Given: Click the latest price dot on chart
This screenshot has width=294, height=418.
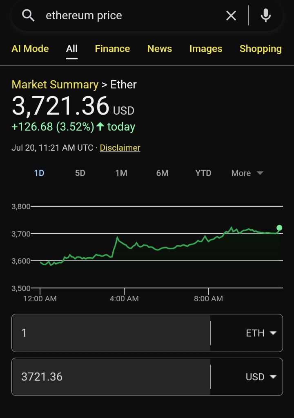Looking at the screenshot, I should [279, 228].
